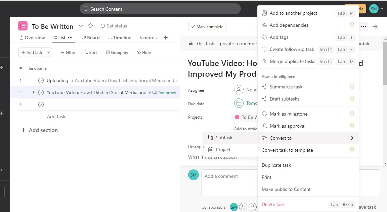This screenshot has width=387, height=212.
Task: Click Add section
Action: [x=40, y=130]
